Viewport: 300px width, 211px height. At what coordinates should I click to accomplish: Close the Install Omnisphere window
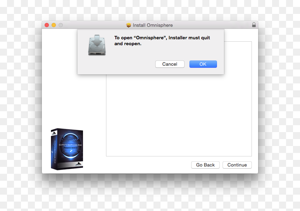pyautogui.click(x=47, y=25)
